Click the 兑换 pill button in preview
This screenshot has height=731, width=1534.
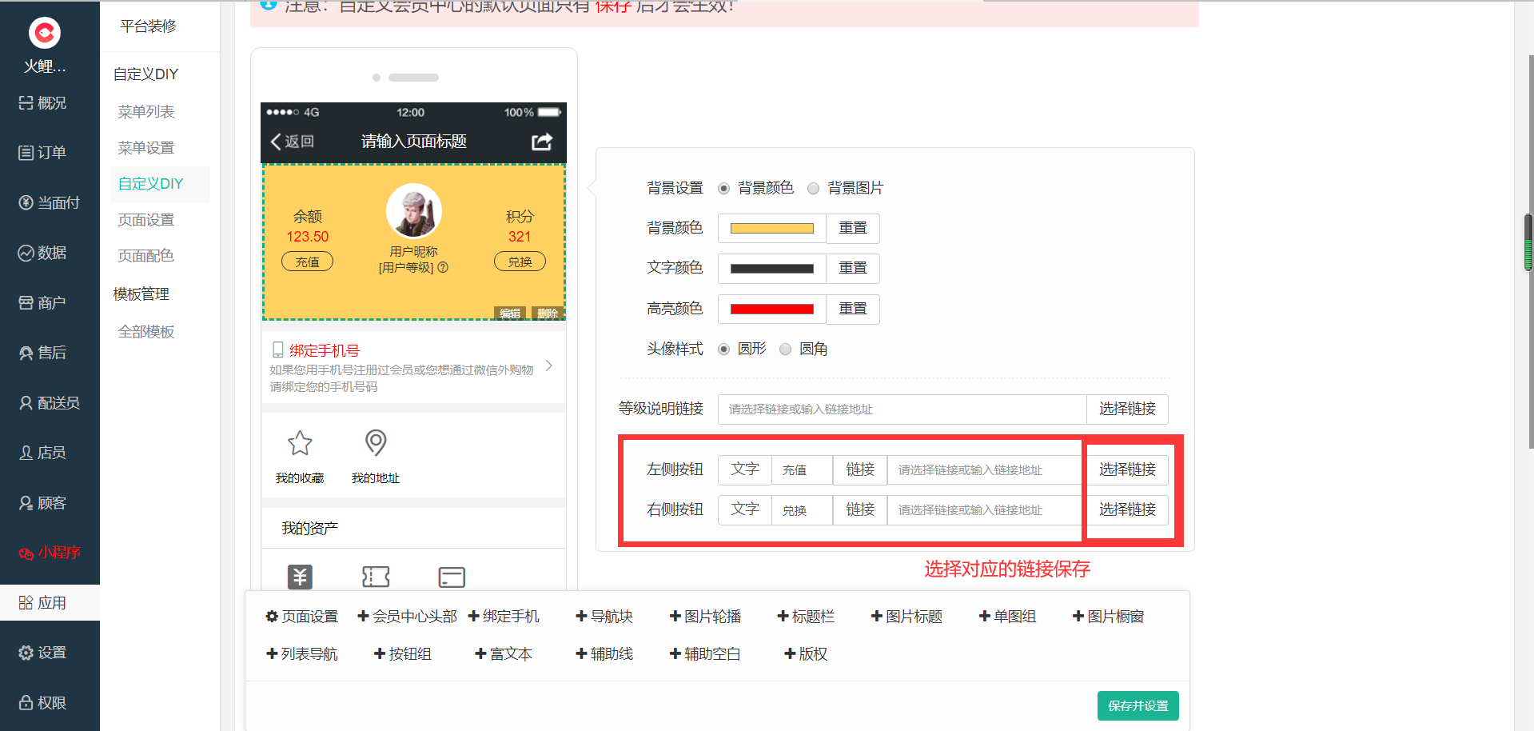pyautogui.click(x=520, y=262)
